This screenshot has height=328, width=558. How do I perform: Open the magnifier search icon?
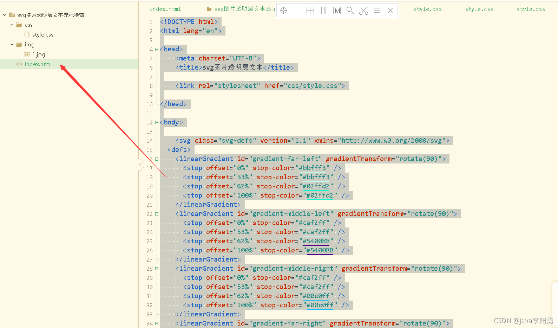tap(350, 11)
